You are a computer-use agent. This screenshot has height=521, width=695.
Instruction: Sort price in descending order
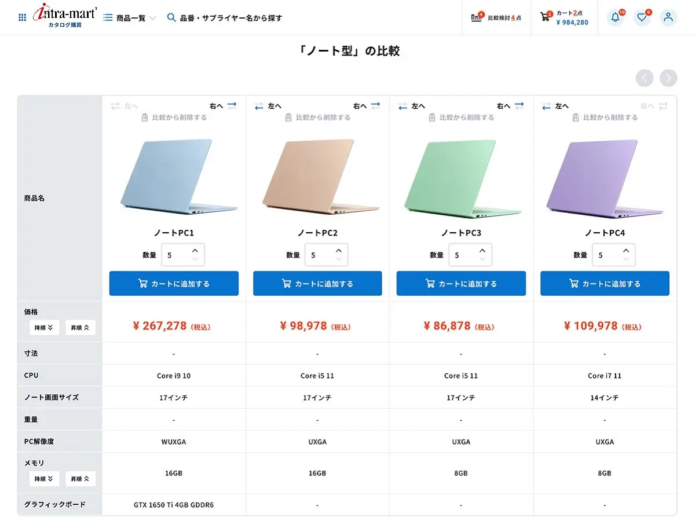click(x=45, y=328)
